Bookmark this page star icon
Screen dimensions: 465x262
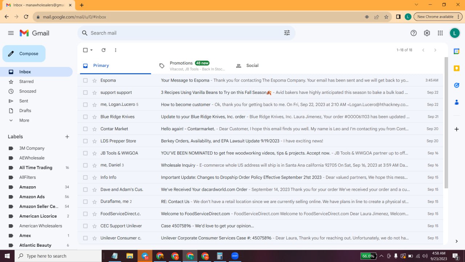(x=386, y=17)
